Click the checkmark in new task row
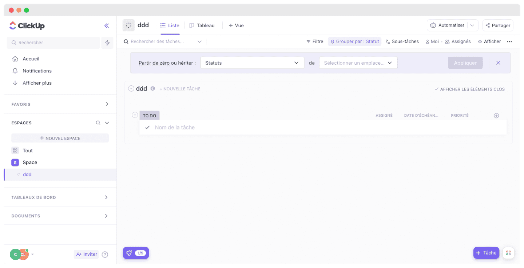This screenshot has width=524, height=268. pos(147,127)
